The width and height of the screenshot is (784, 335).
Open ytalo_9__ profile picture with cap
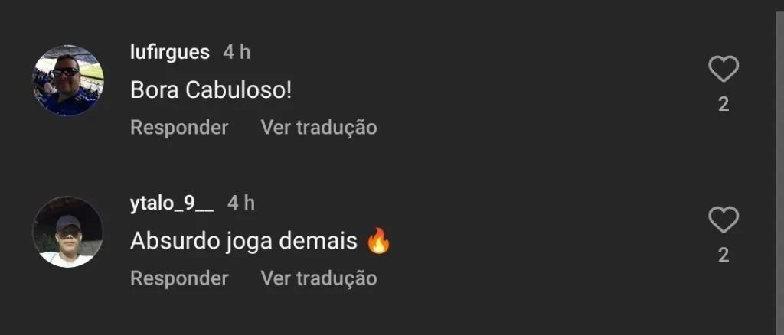(x=68, y=232)
